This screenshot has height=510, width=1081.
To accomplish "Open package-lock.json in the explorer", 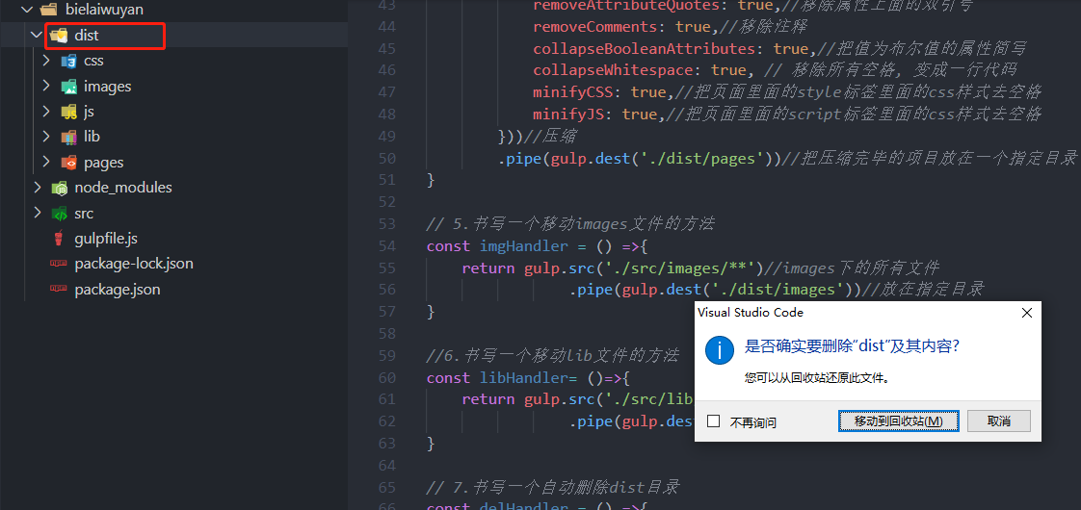I will (x=134, y=265).
